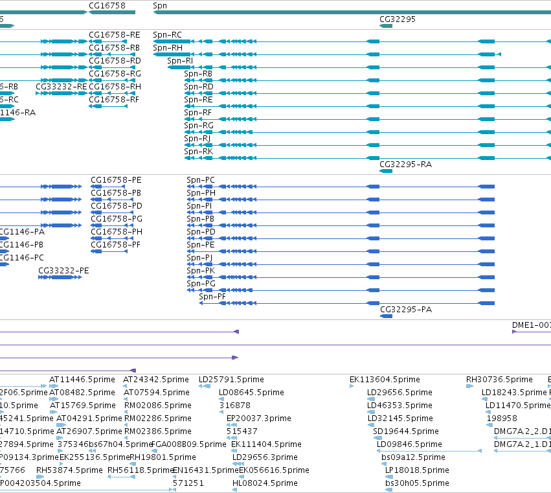Viewport: 551px width, 493px height.
Task: Click DME1-007 feature label
Action: (532, 325)
